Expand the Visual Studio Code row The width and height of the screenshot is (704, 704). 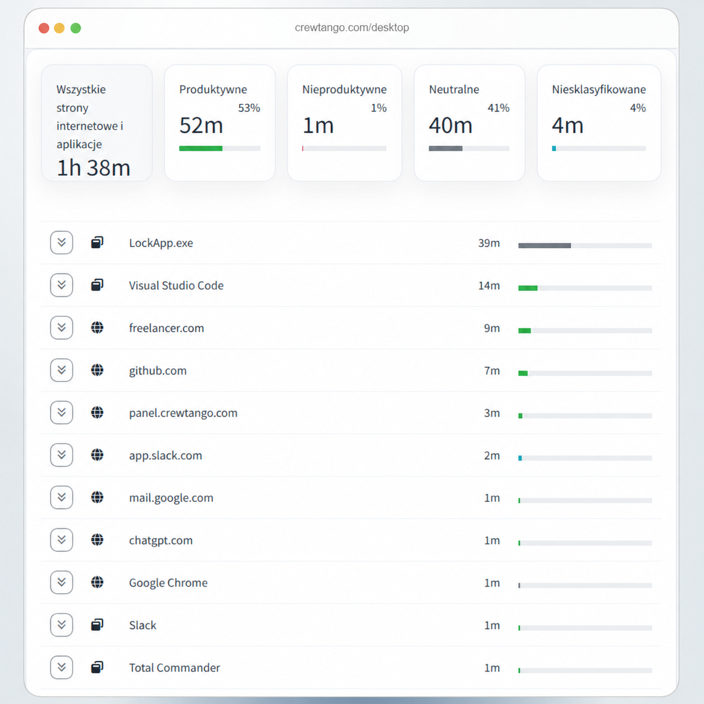click(62, 285)
